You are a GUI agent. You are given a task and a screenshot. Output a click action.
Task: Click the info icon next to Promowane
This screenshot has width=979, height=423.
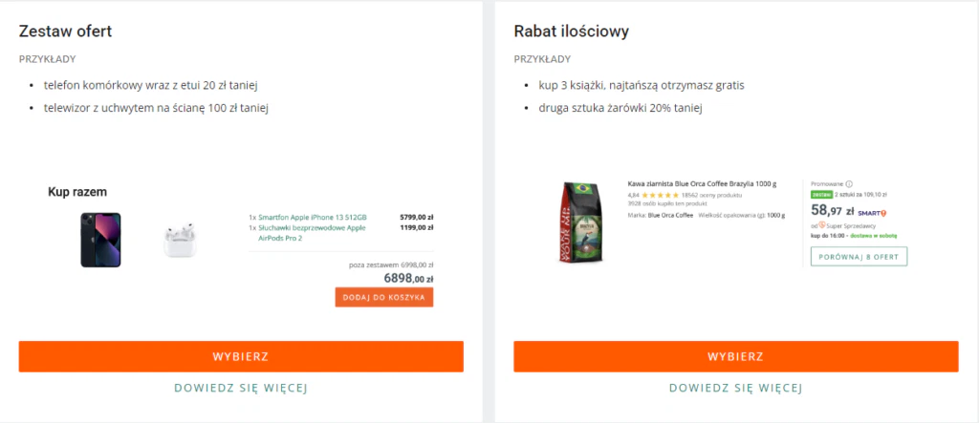(x=849, y=184)
